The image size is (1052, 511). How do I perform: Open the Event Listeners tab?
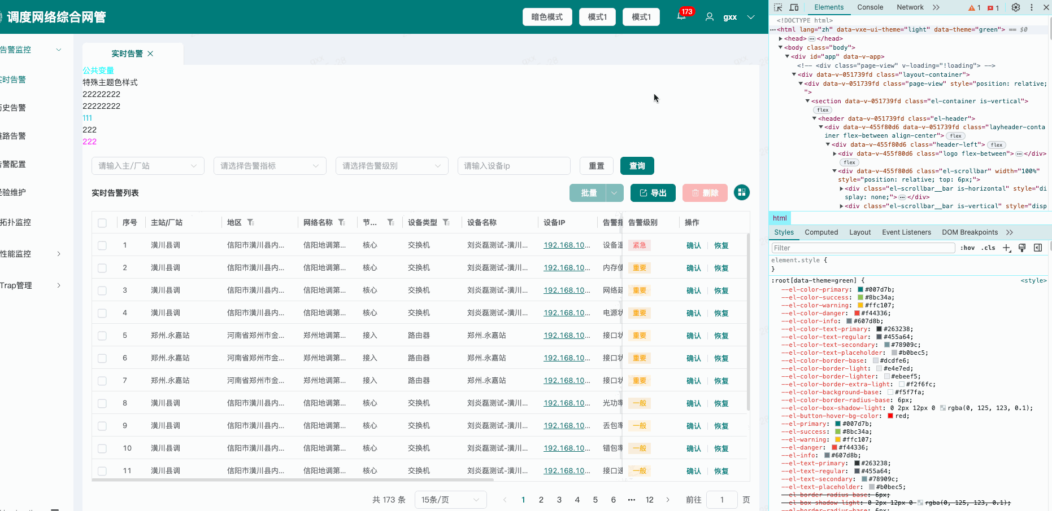906,232
